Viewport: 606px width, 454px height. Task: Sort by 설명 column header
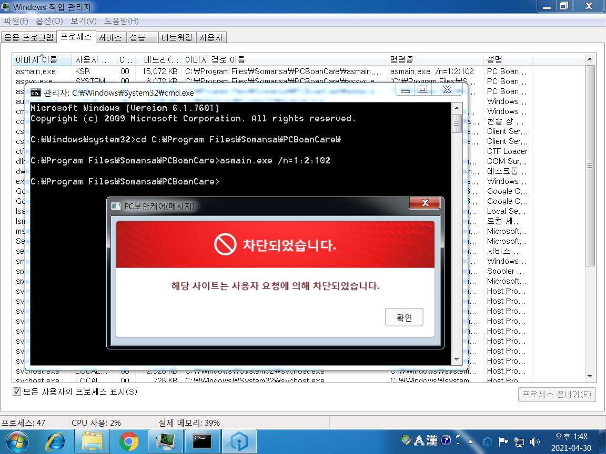point(508,59)
